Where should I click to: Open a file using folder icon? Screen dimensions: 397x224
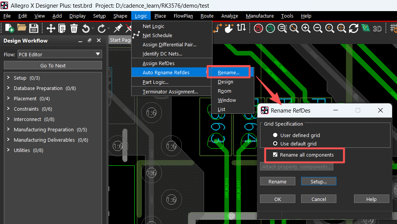coord(21,28)
